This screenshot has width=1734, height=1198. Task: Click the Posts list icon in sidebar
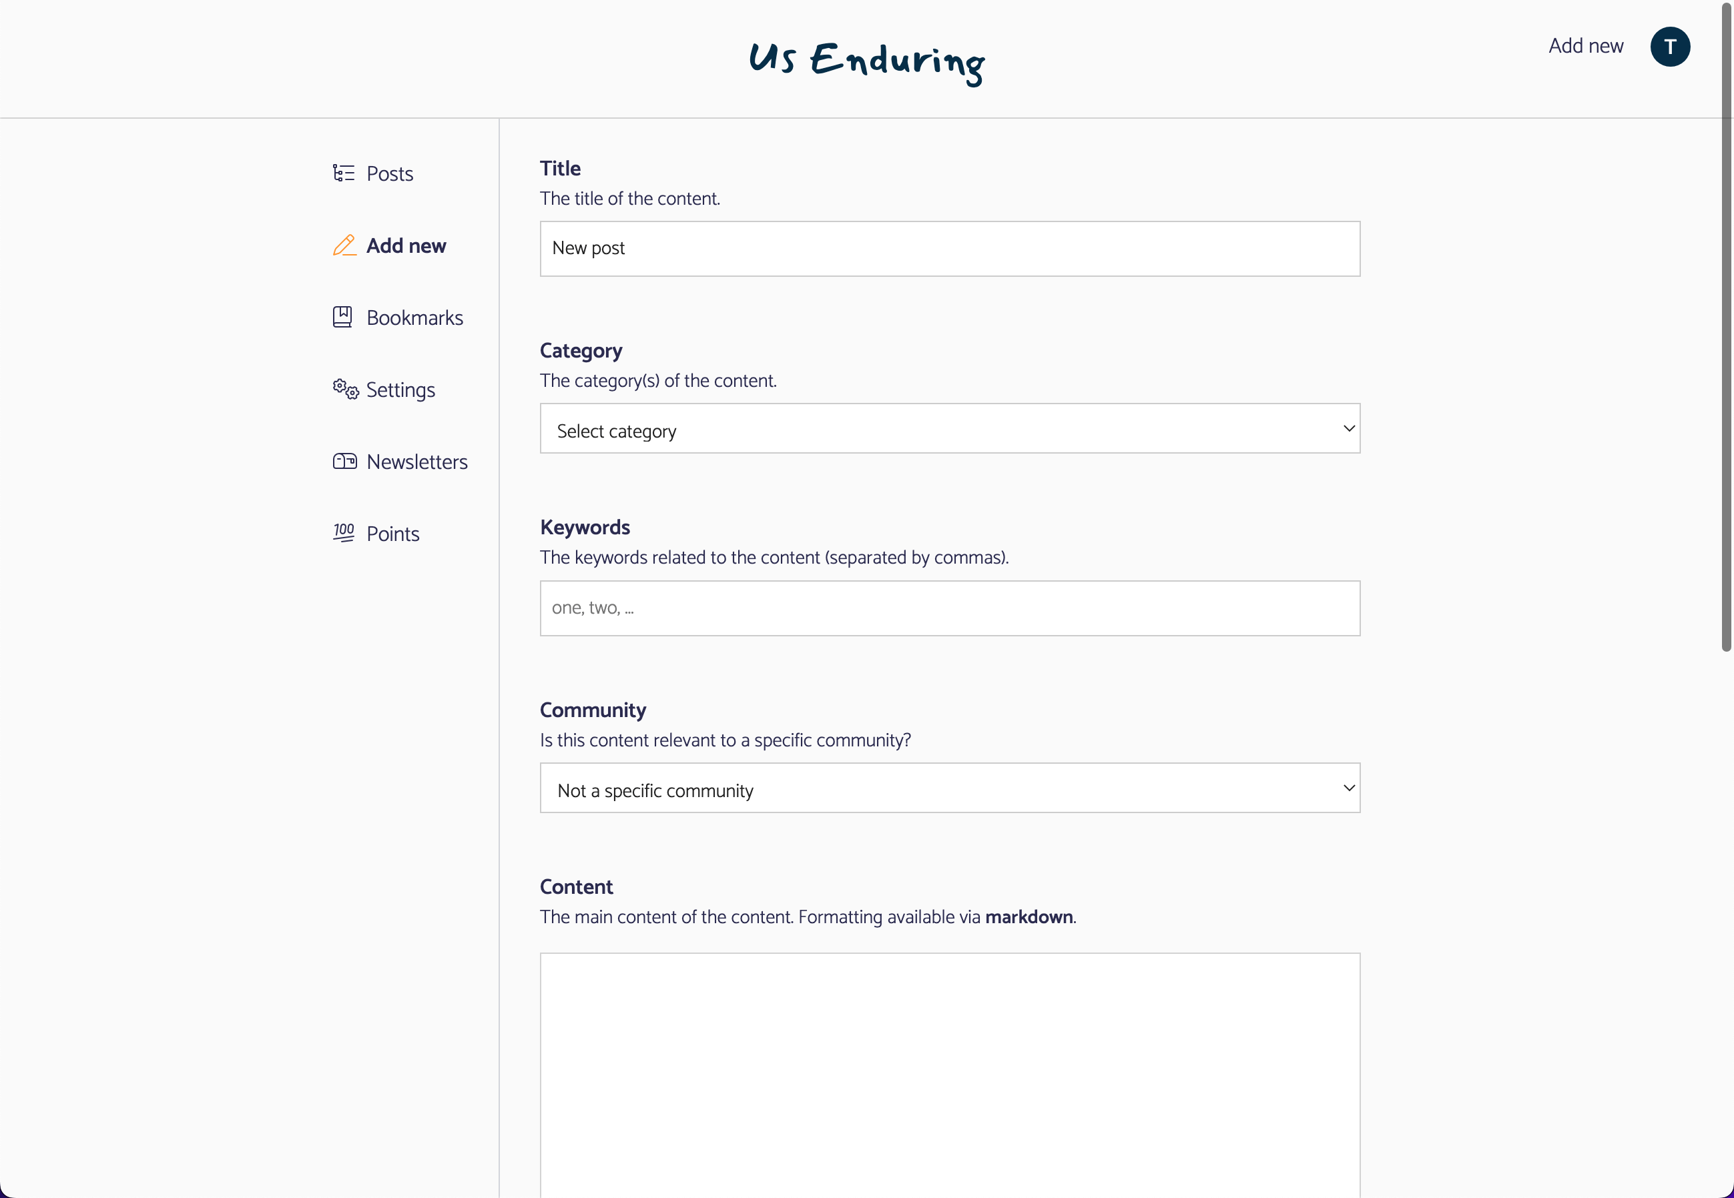(x=344, y=173)
